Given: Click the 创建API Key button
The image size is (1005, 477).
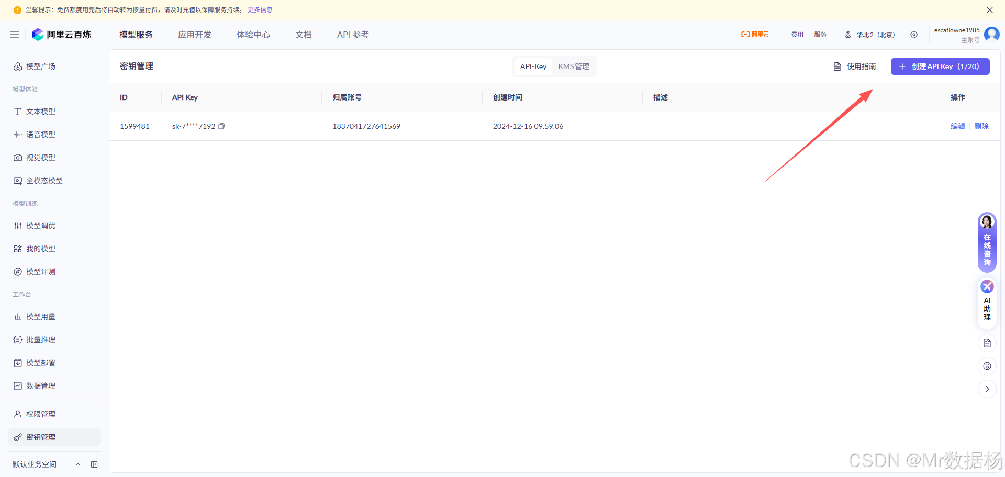Looking at the screenshot, I should (x=940, y=66).
